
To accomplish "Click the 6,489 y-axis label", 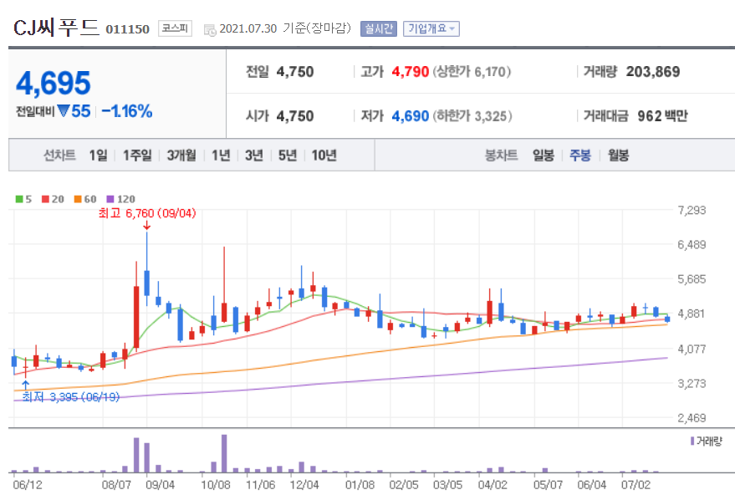I will (x=692, y=245).
